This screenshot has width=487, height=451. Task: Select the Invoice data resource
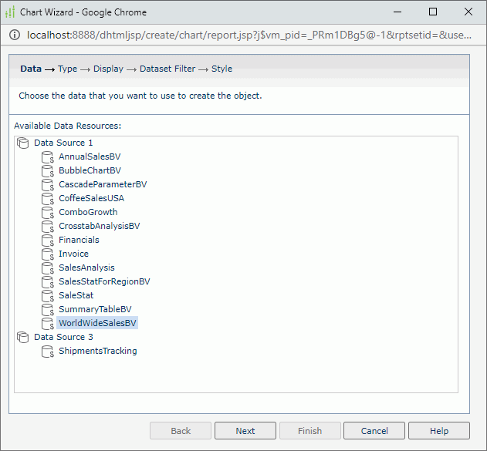point(73,254)
